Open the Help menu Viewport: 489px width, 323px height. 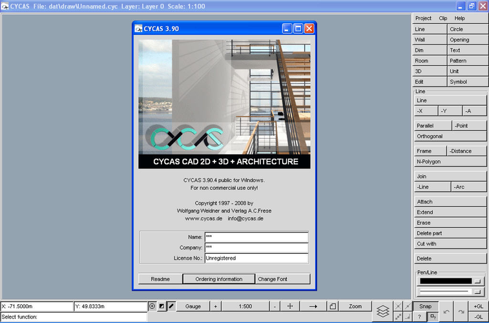(x=459, y=18)
